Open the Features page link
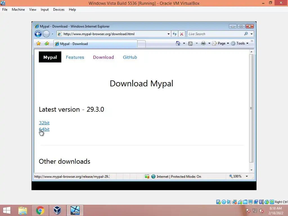Image resolution: width=288 pixels, height=216 pixels. point(75,57)
